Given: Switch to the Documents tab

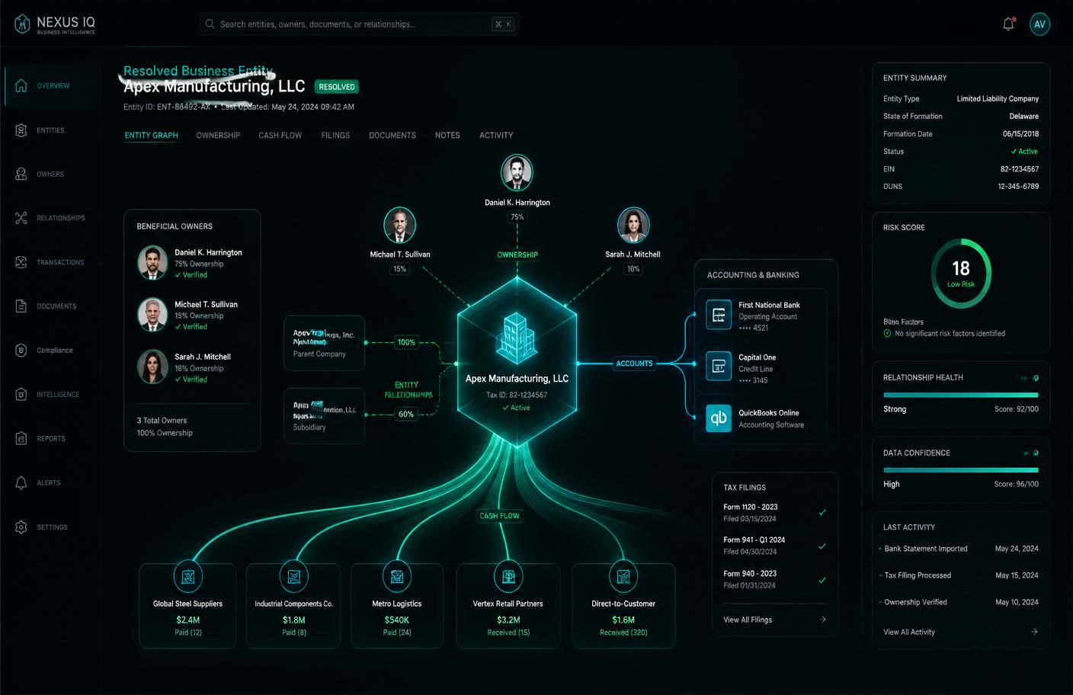Looking at the screenshot, I should point(392,135).
